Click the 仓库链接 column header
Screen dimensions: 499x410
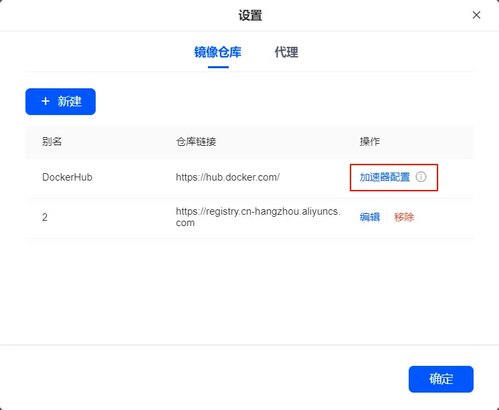pyautogui.click(x=196, y=142)
